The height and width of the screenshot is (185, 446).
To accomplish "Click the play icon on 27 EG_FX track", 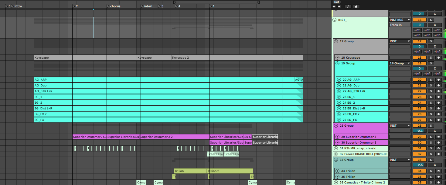I will point(339,120).
